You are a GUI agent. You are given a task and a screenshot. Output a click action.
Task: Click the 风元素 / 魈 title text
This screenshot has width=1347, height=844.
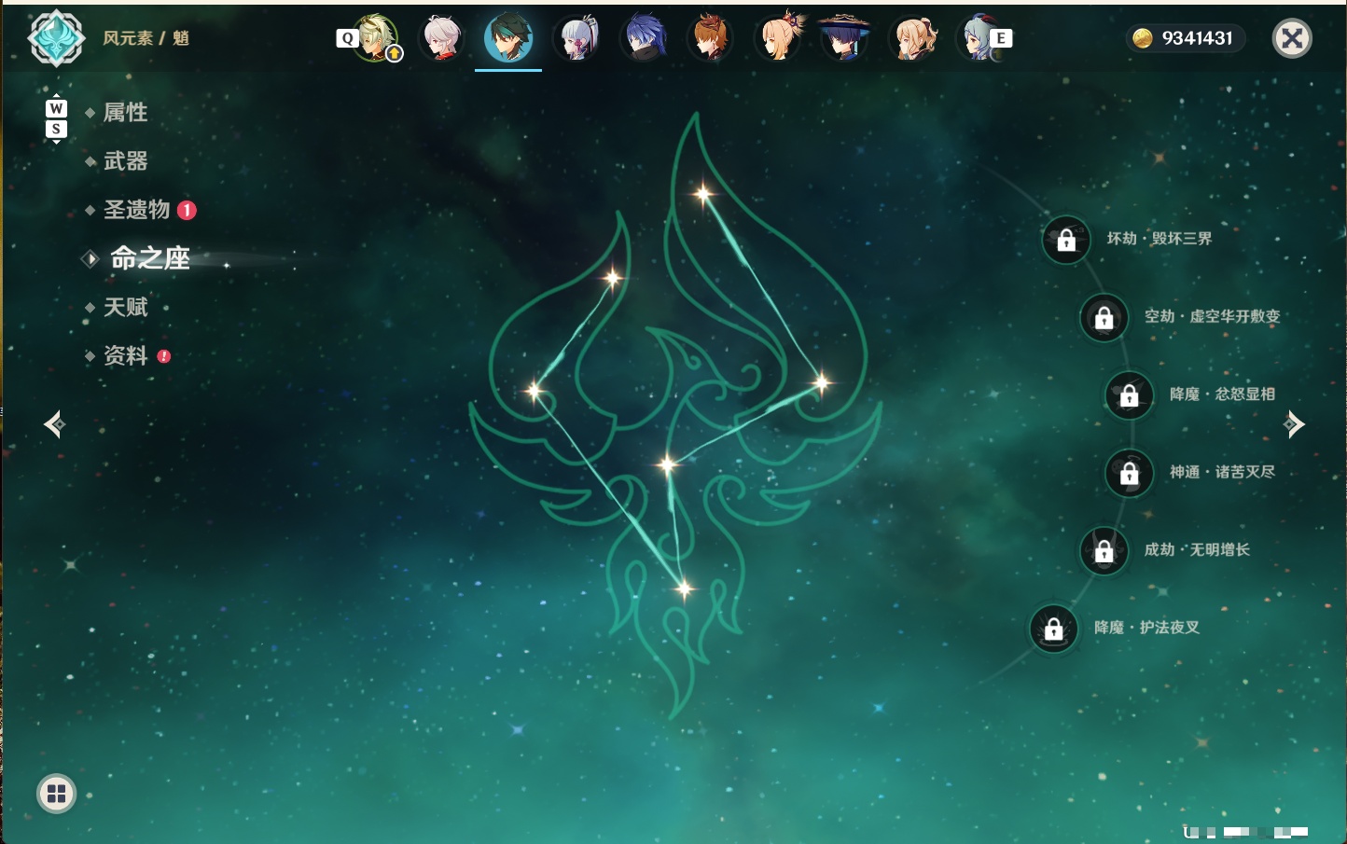pyautogui.click(x=146, y=38)
